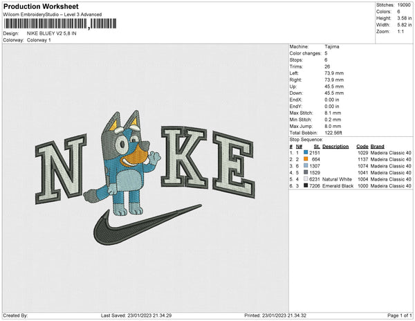Click the design name NIKE BLUEY V2 5,8 IN
The width and height of the screenshot is (415, 321).
point(52,33)
